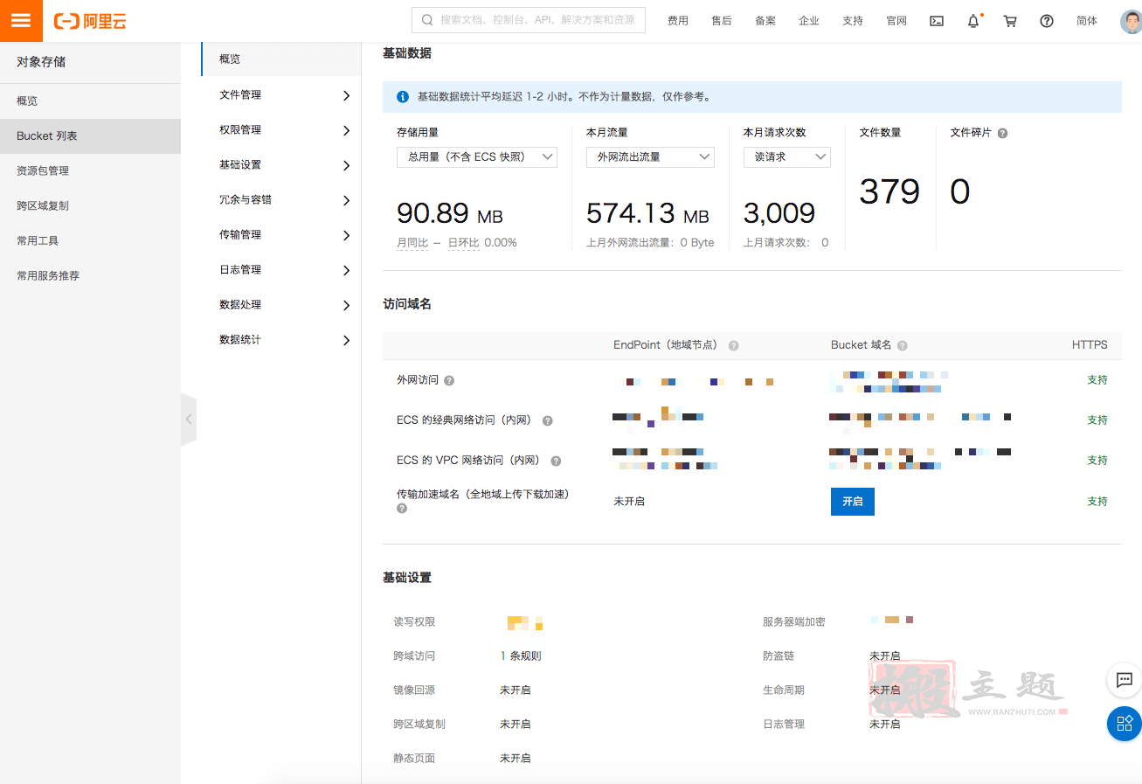Expand 文件管理 submenu
The width and height of the screenshot is (1142, 784).
(281, 94)
